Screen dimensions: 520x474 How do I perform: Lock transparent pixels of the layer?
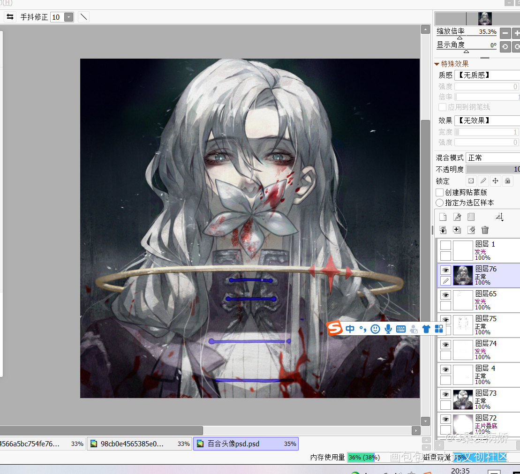click(x=471, y=181)
